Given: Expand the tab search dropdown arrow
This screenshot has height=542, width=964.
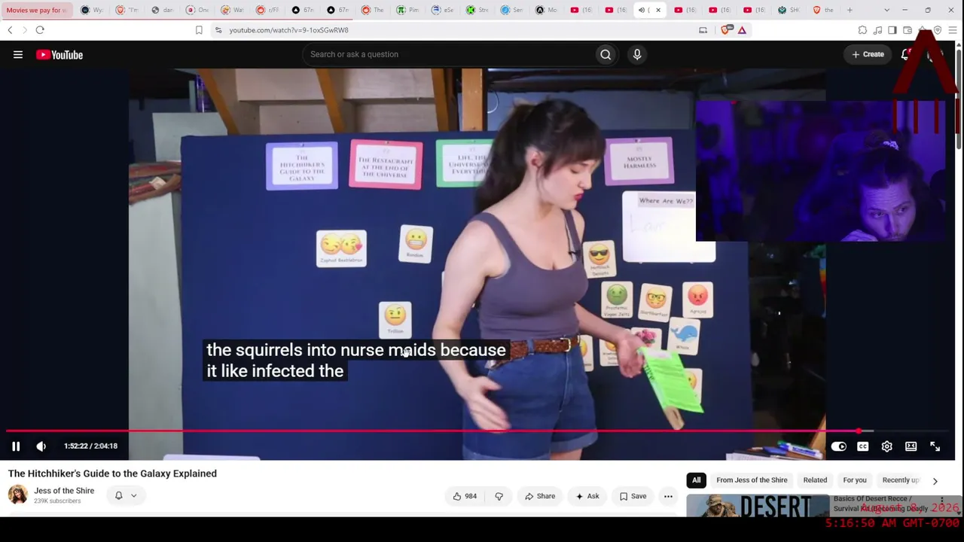Looking at the screenshot, I should point(886,10).
